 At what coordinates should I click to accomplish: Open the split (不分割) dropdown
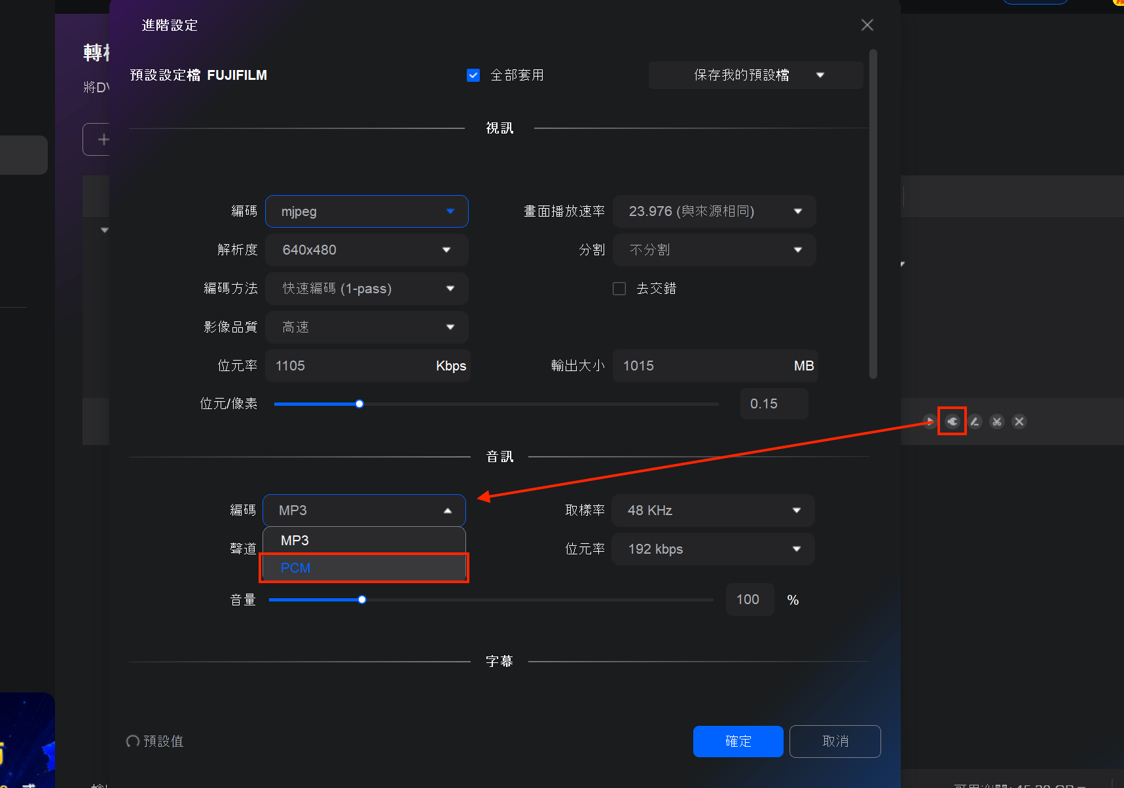[714, 250]
